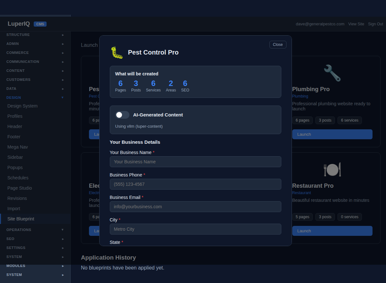Click the Close button on the modal
386x283 pixels.
(x=277, y=44)
